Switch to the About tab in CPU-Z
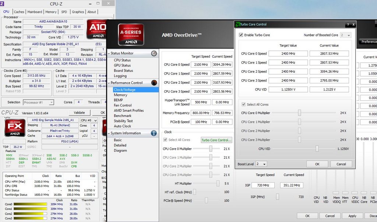Screen dimensions: 377x222 (x=92, y=12)
